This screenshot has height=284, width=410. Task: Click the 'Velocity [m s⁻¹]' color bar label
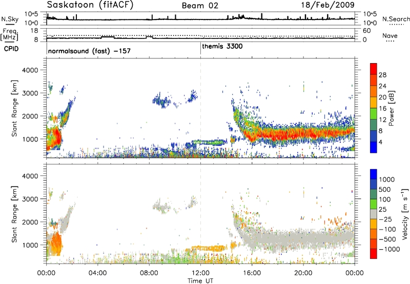[x=405, y=214]
